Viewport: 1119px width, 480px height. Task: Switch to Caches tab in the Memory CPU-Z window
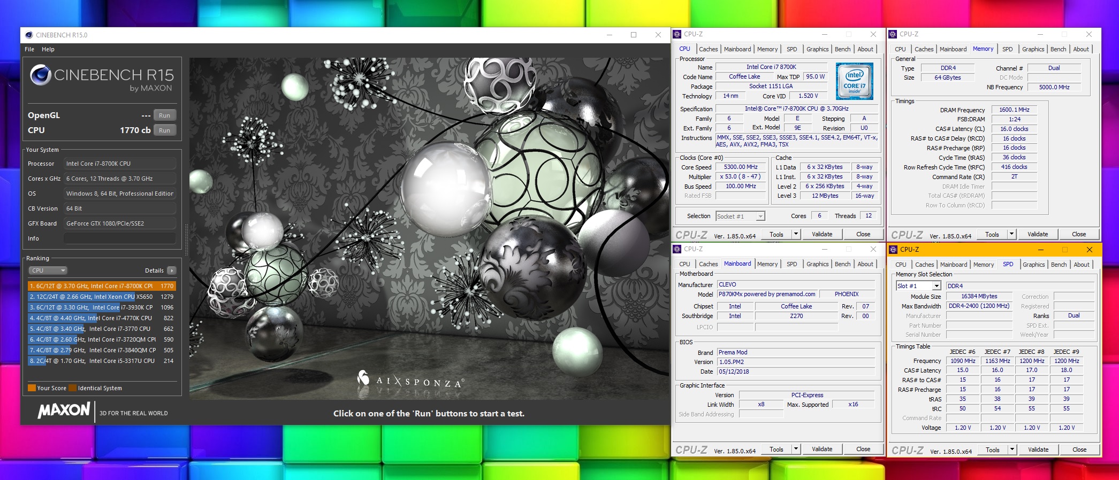[924, 49]
